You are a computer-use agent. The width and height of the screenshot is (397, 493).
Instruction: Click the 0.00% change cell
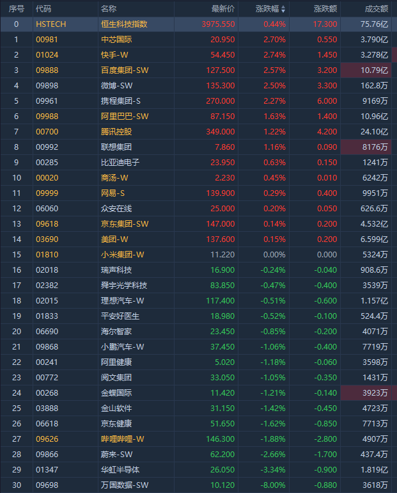(275, 255)
